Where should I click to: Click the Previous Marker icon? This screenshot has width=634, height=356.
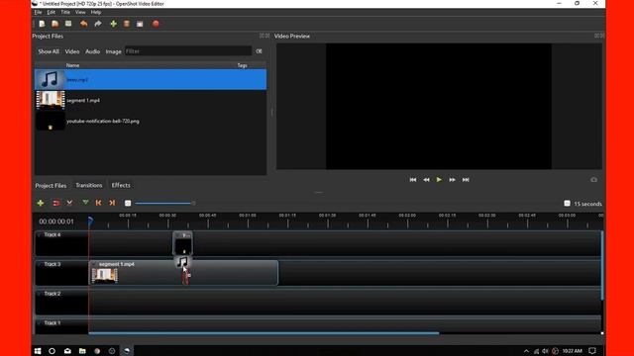click(99, 203)
